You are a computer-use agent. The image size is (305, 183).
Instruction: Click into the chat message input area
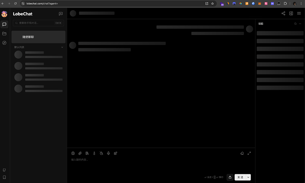[x=161, y=165]
